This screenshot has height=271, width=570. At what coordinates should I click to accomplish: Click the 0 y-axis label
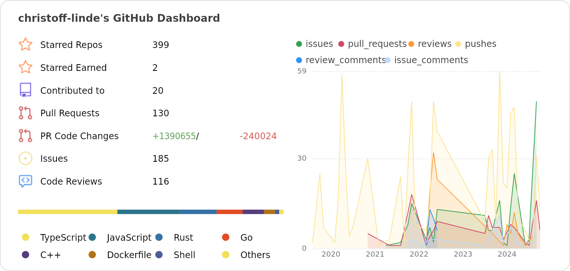304,248
